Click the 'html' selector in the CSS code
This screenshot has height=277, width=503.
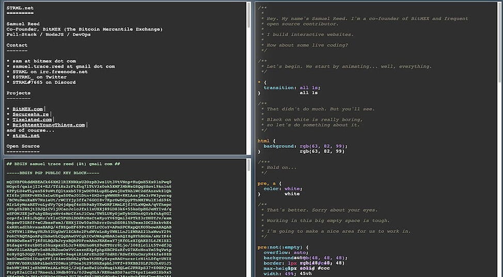[263, 141]
